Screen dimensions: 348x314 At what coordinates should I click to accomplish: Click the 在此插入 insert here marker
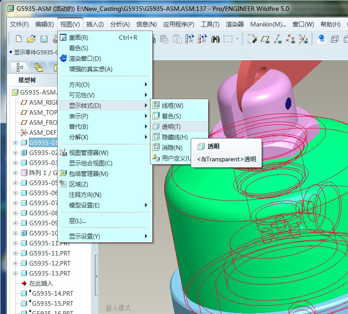pos(41,283)
